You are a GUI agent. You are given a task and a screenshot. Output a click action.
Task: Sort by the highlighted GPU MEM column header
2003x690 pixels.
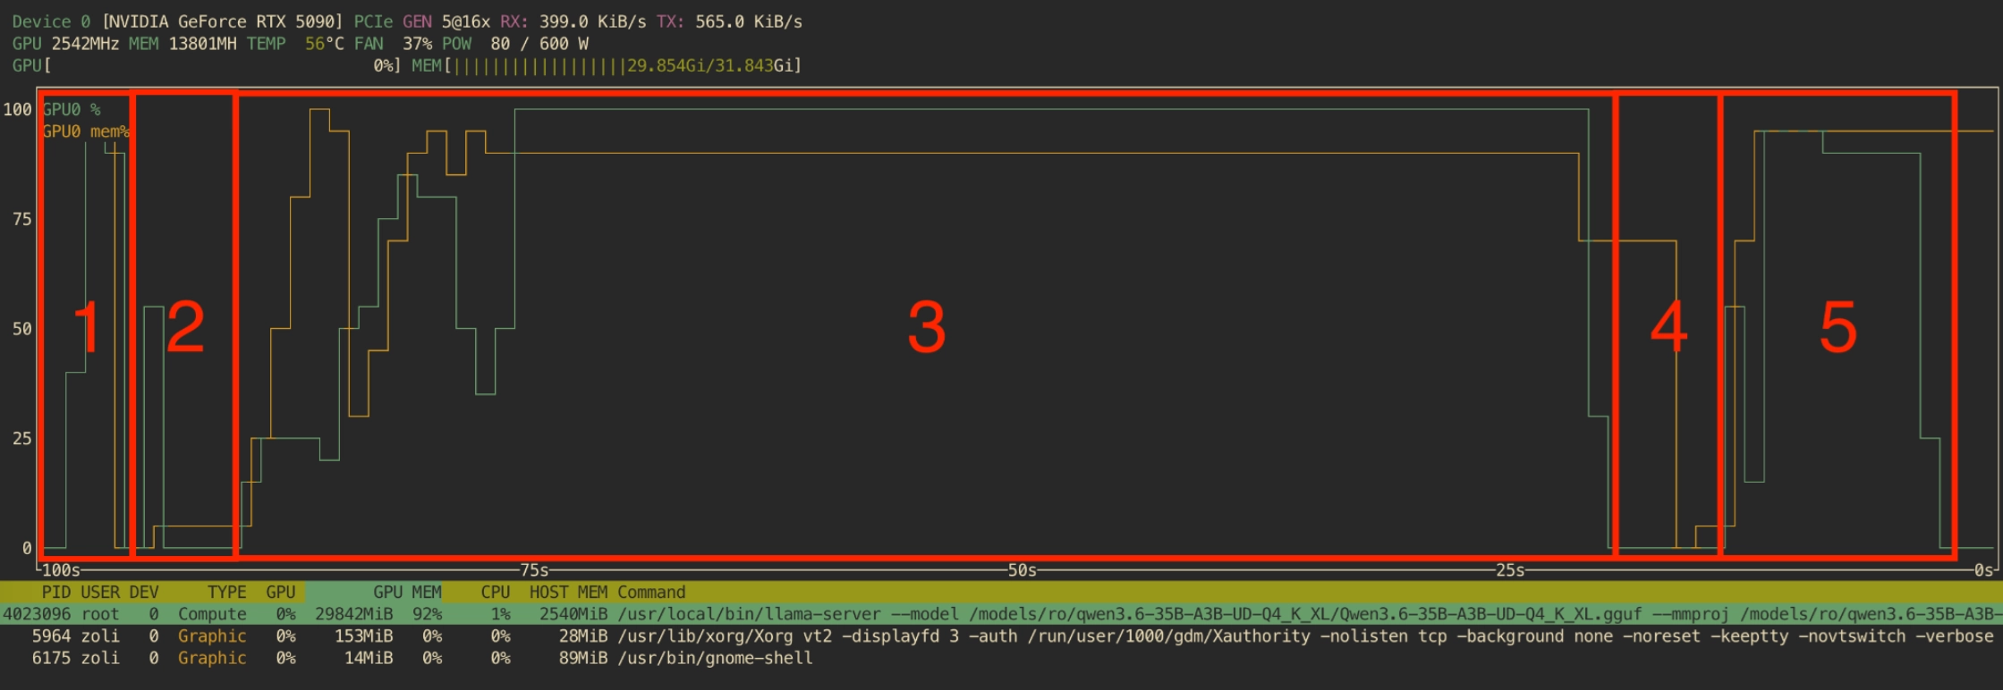pyautogui.click(x=407, y=593)
